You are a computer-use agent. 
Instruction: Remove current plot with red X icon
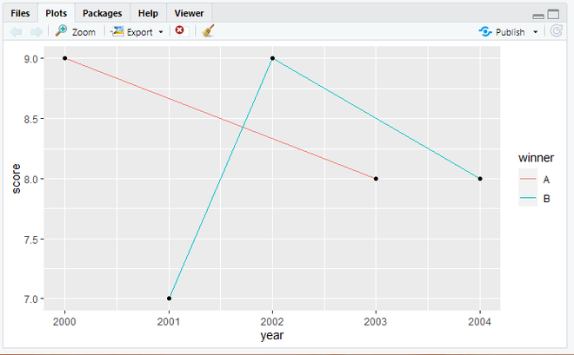180,30
